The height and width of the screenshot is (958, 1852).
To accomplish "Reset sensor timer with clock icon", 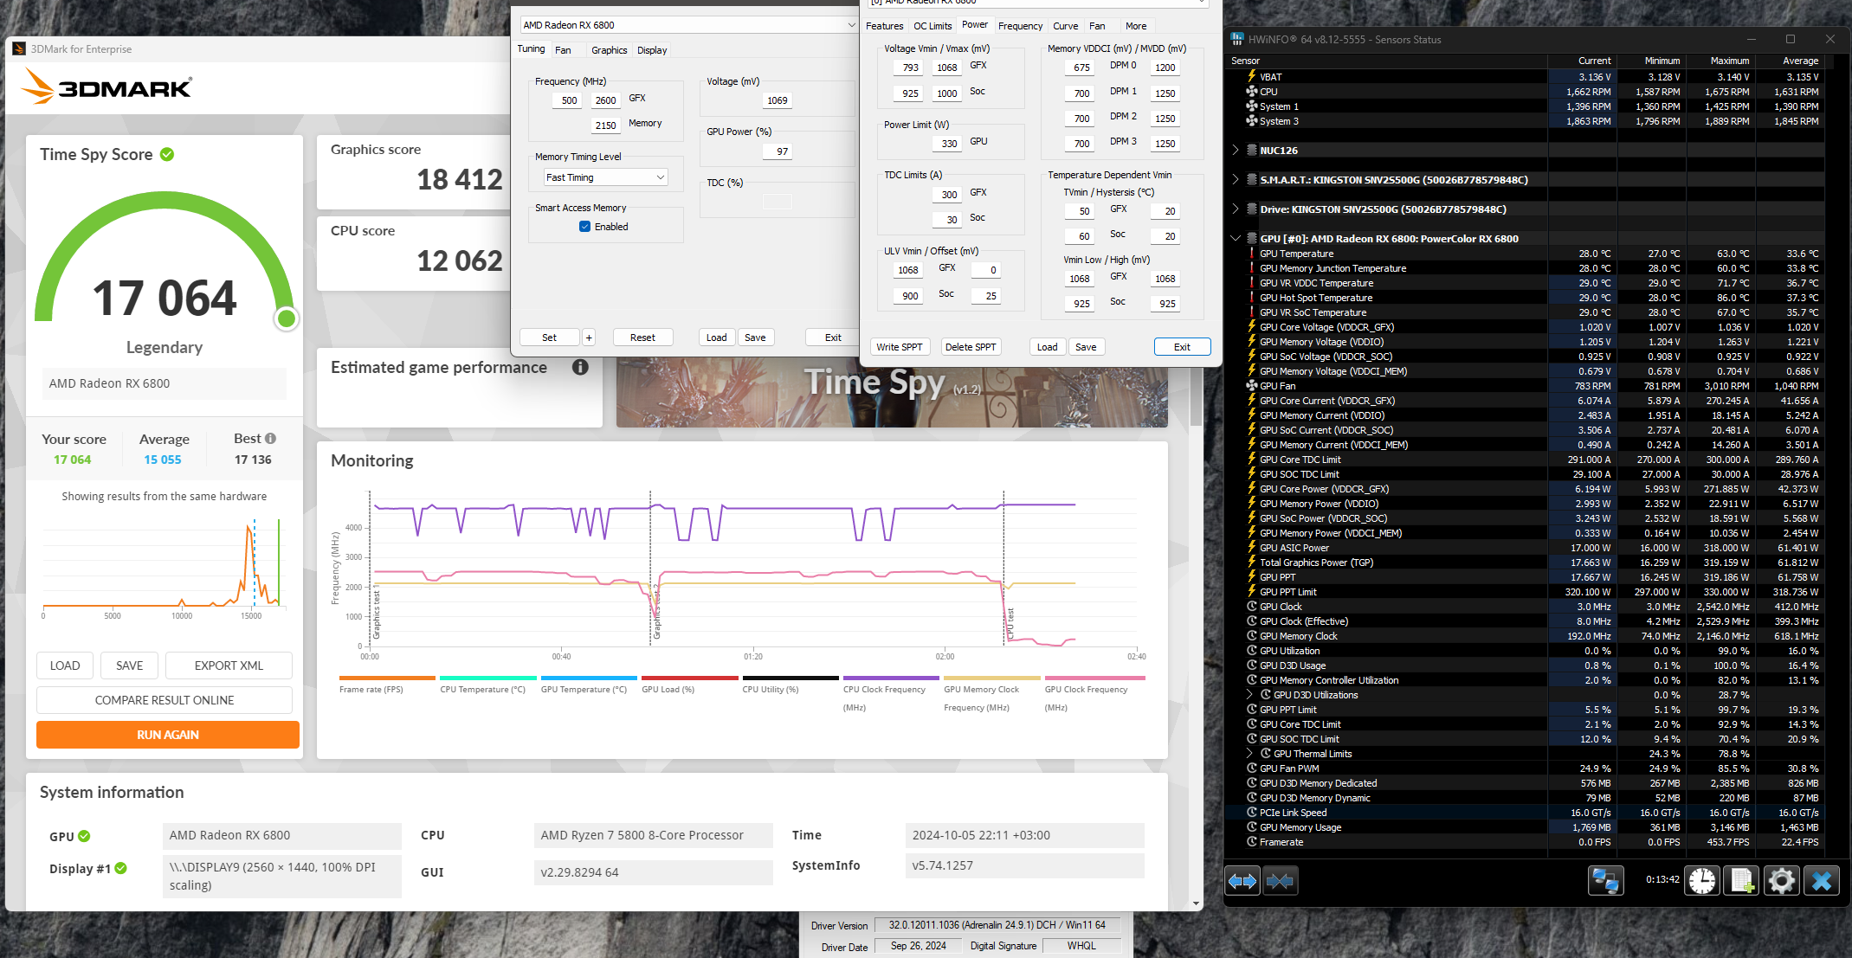I will (x=1701, y=881).
